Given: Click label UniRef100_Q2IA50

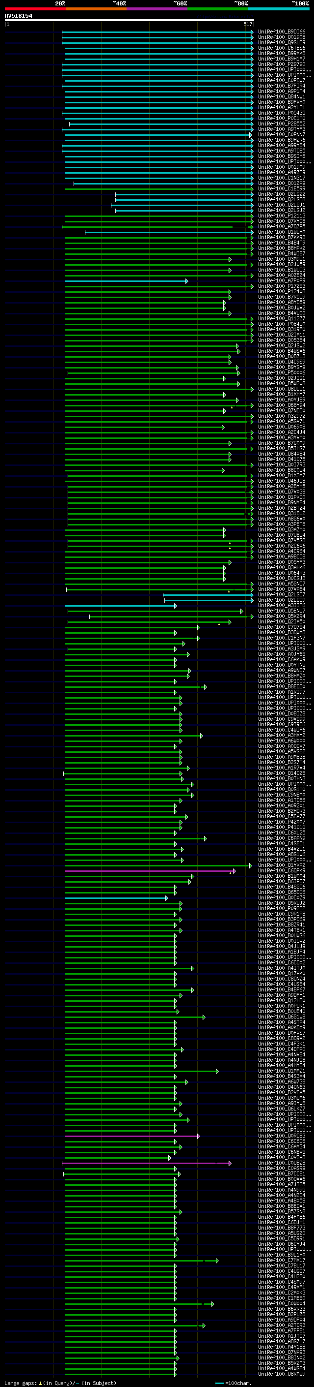Looking at the screenshot, I should [x=282, y=622].
